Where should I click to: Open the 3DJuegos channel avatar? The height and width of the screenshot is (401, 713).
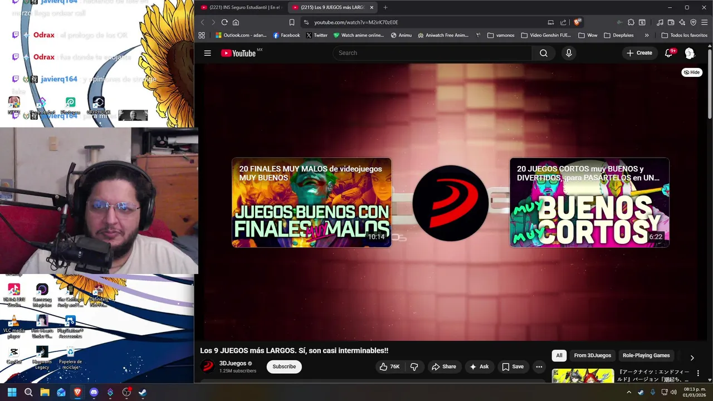click(x=208, y=366)
